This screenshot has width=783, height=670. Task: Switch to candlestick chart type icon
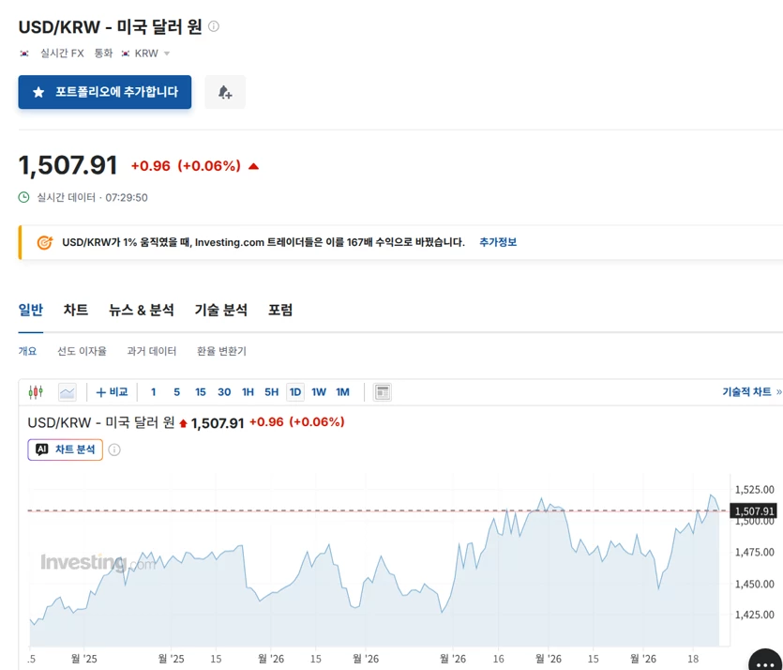pos(36,392)
